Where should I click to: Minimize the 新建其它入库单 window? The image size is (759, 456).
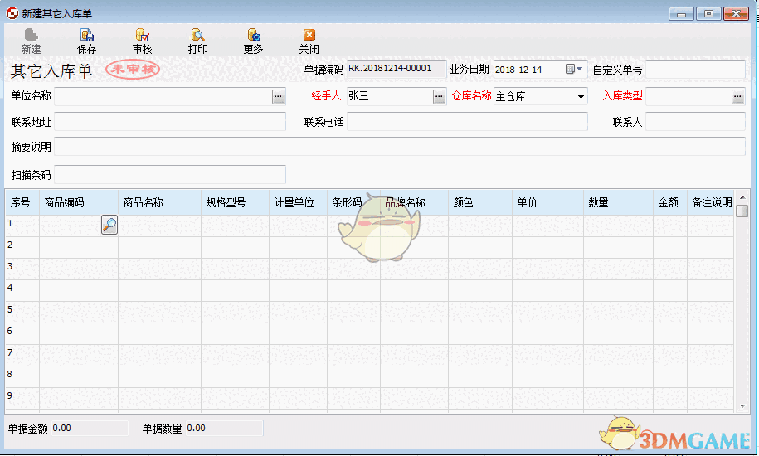click(682, 13)
